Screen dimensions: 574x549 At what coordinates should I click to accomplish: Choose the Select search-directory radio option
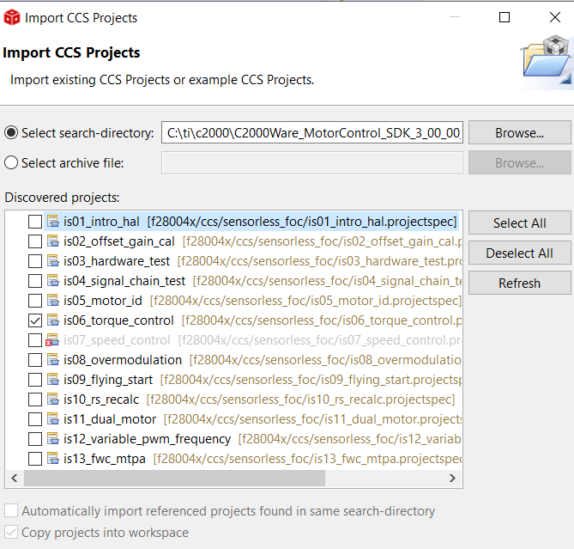pos(11,132)
